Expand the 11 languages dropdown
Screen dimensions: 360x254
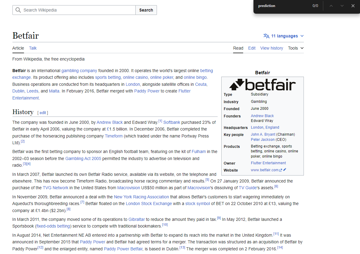(x=284, y=36)
